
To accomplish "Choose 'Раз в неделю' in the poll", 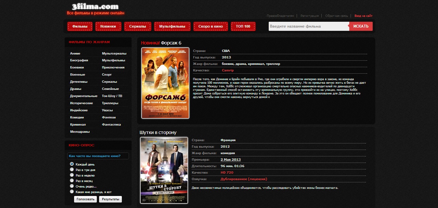I will pos(72,175).
